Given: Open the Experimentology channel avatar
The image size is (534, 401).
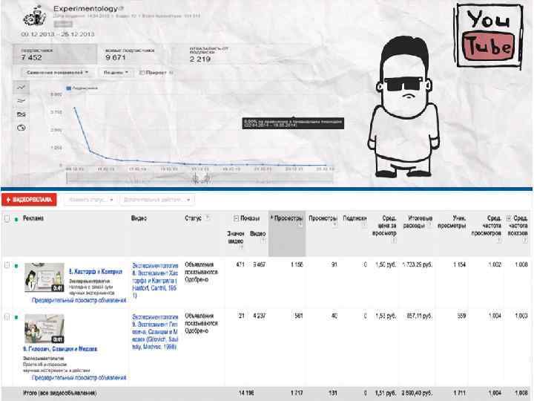Looking at the screenshot, I should pos(35,16).
